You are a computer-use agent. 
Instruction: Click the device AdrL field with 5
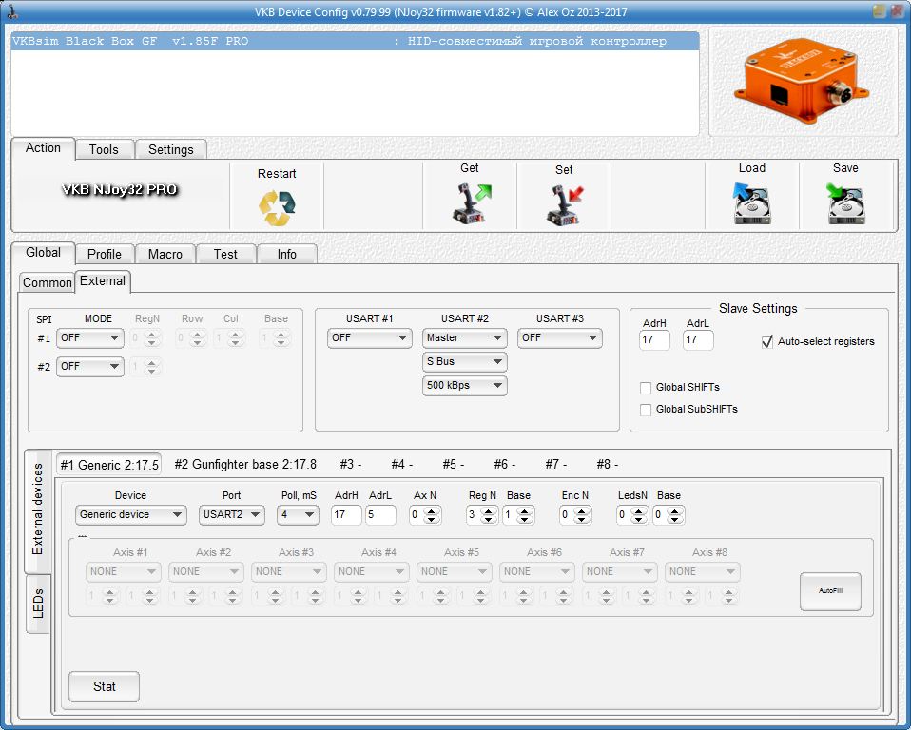point(380,514)
